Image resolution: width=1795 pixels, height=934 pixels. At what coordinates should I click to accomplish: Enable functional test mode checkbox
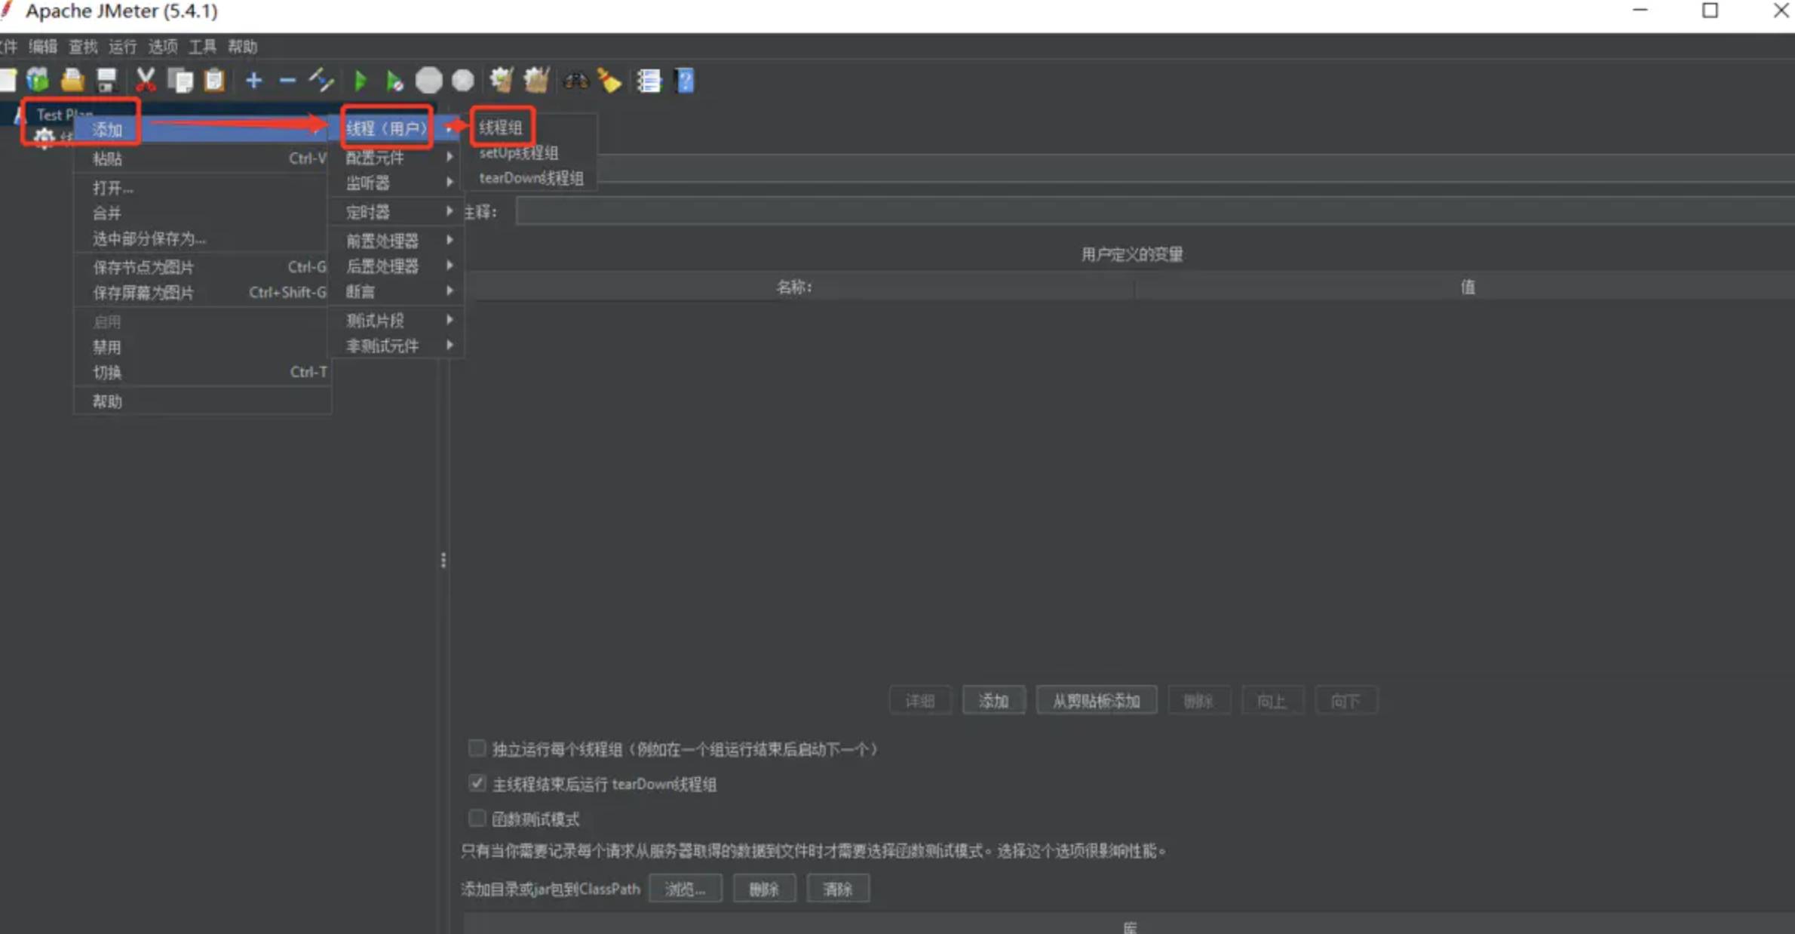[477, 818]
